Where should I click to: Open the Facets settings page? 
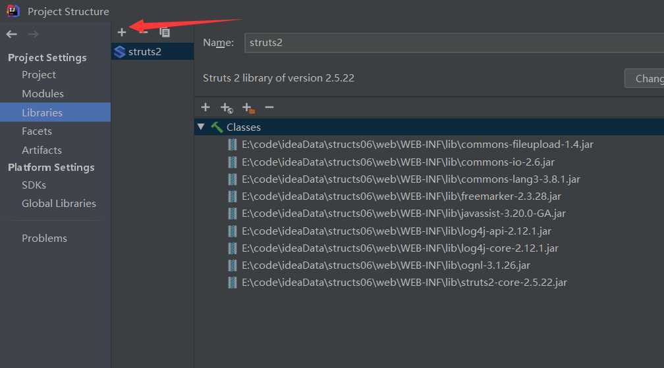[37, 131]
